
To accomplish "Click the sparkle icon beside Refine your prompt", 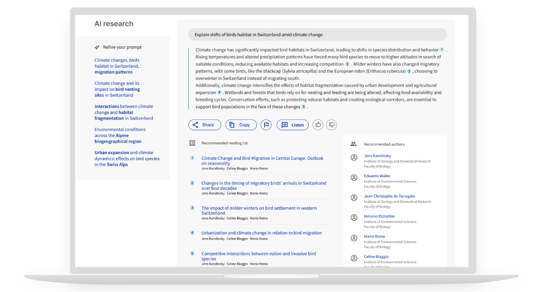I will [97, 47].
